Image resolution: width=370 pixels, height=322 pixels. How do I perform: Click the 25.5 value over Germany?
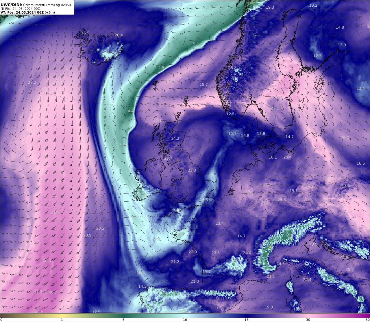click(282, 200)
